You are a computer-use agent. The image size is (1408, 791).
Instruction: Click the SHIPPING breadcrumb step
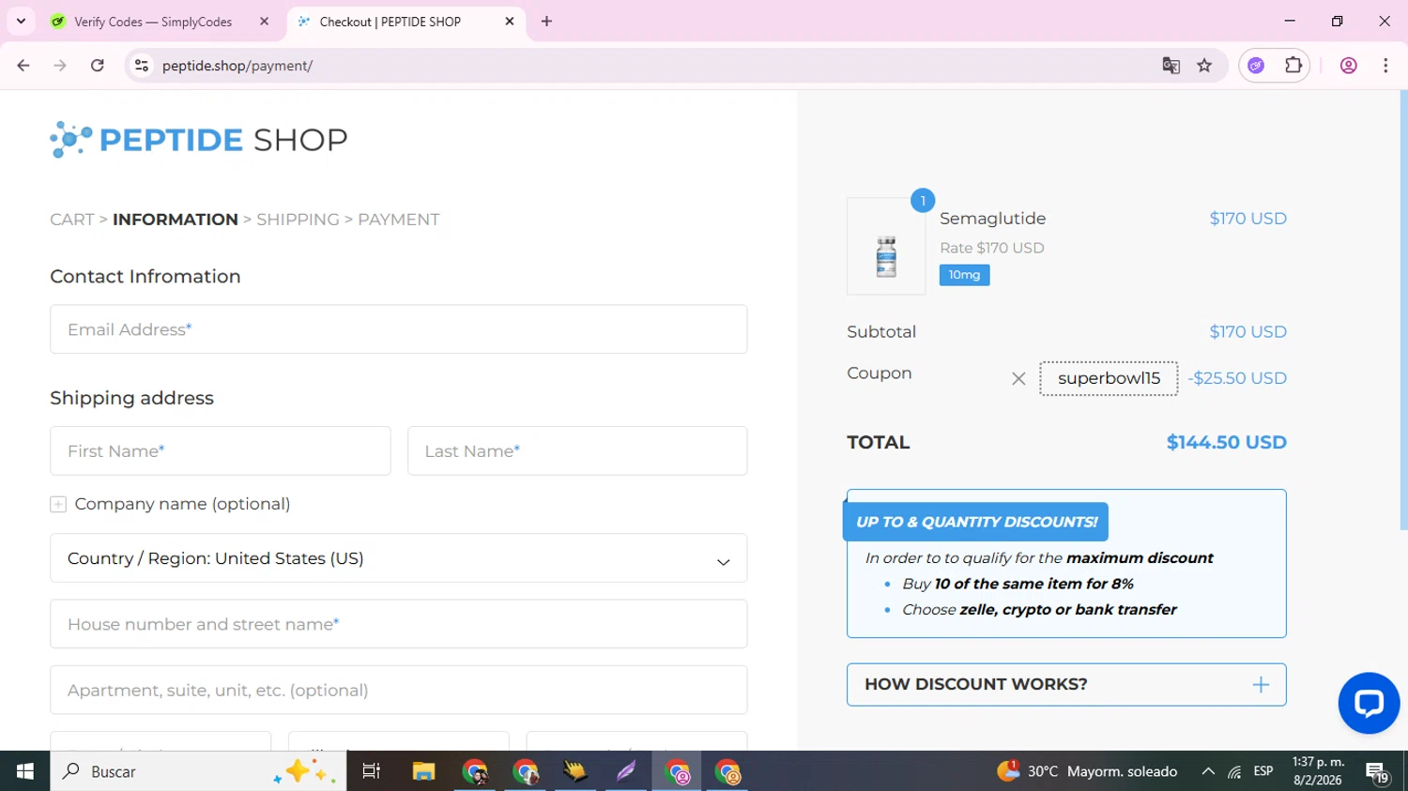coord(298,220)
